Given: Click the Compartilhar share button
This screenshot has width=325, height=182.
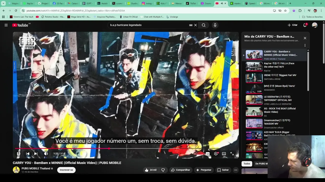Looking at the screenshot, I should 181,170.
